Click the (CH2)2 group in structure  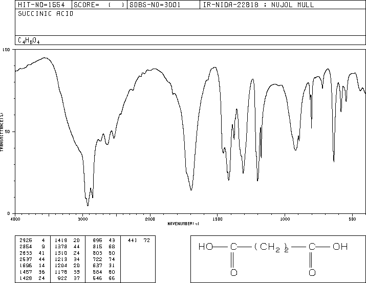[x=272, y=248]
